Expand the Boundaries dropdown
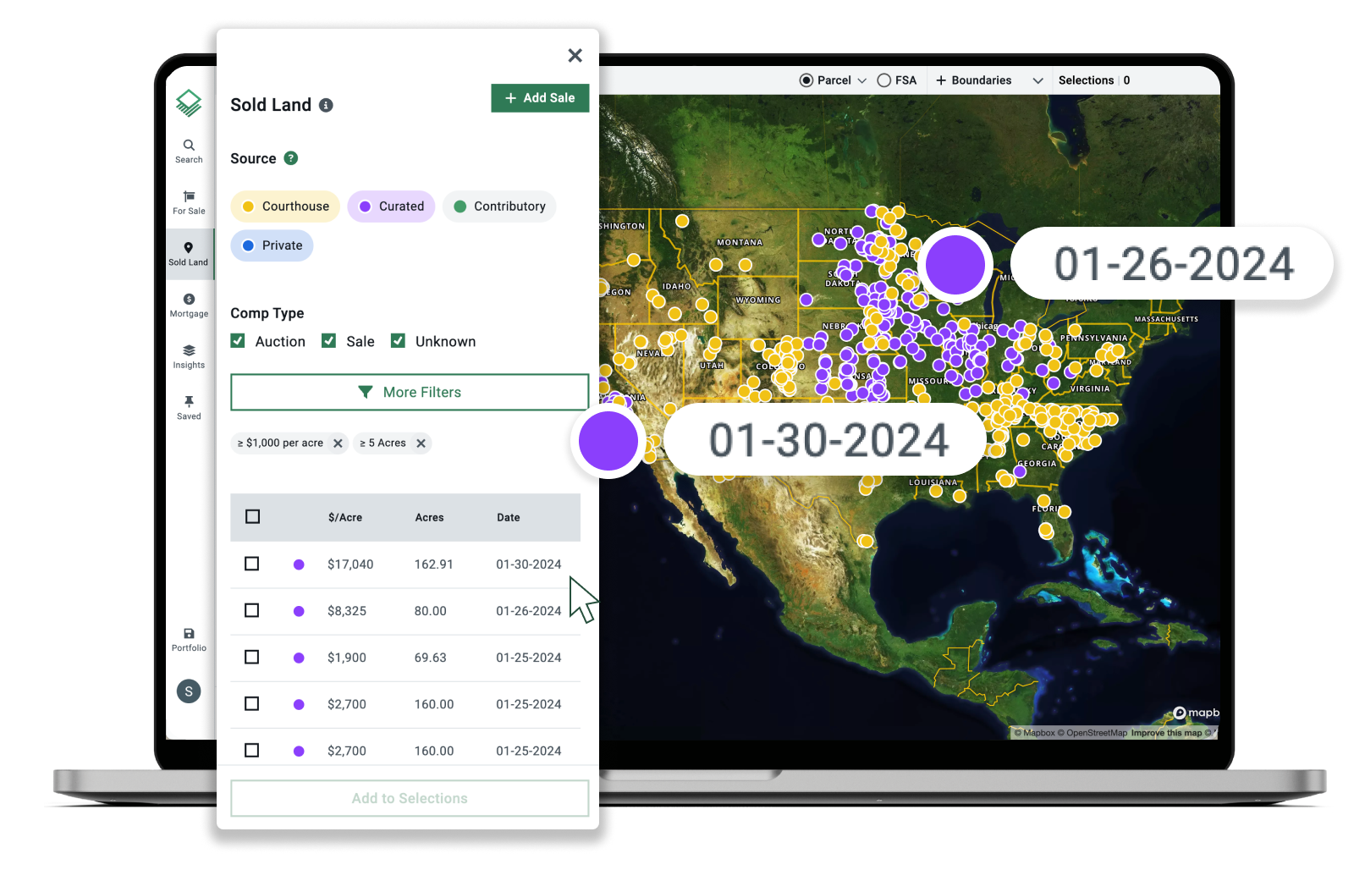Viewport: 1354px width, 870px height. 1038,80
